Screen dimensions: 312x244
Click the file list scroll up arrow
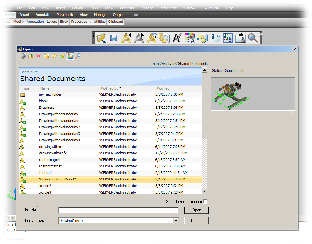[x=204, y=70]
